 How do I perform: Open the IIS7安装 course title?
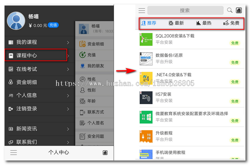pyautogui.click(x=164, y=94)
